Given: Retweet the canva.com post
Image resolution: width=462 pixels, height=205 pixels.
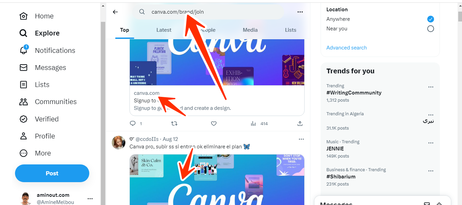Looking at the screenshot, I should point(174,123).
